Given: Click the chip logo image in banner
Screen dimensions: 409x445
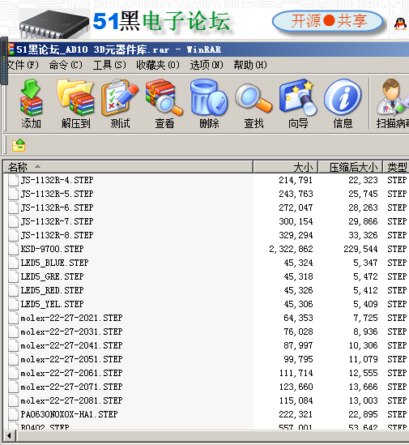Looking at the screenshot, I should 54,24.
